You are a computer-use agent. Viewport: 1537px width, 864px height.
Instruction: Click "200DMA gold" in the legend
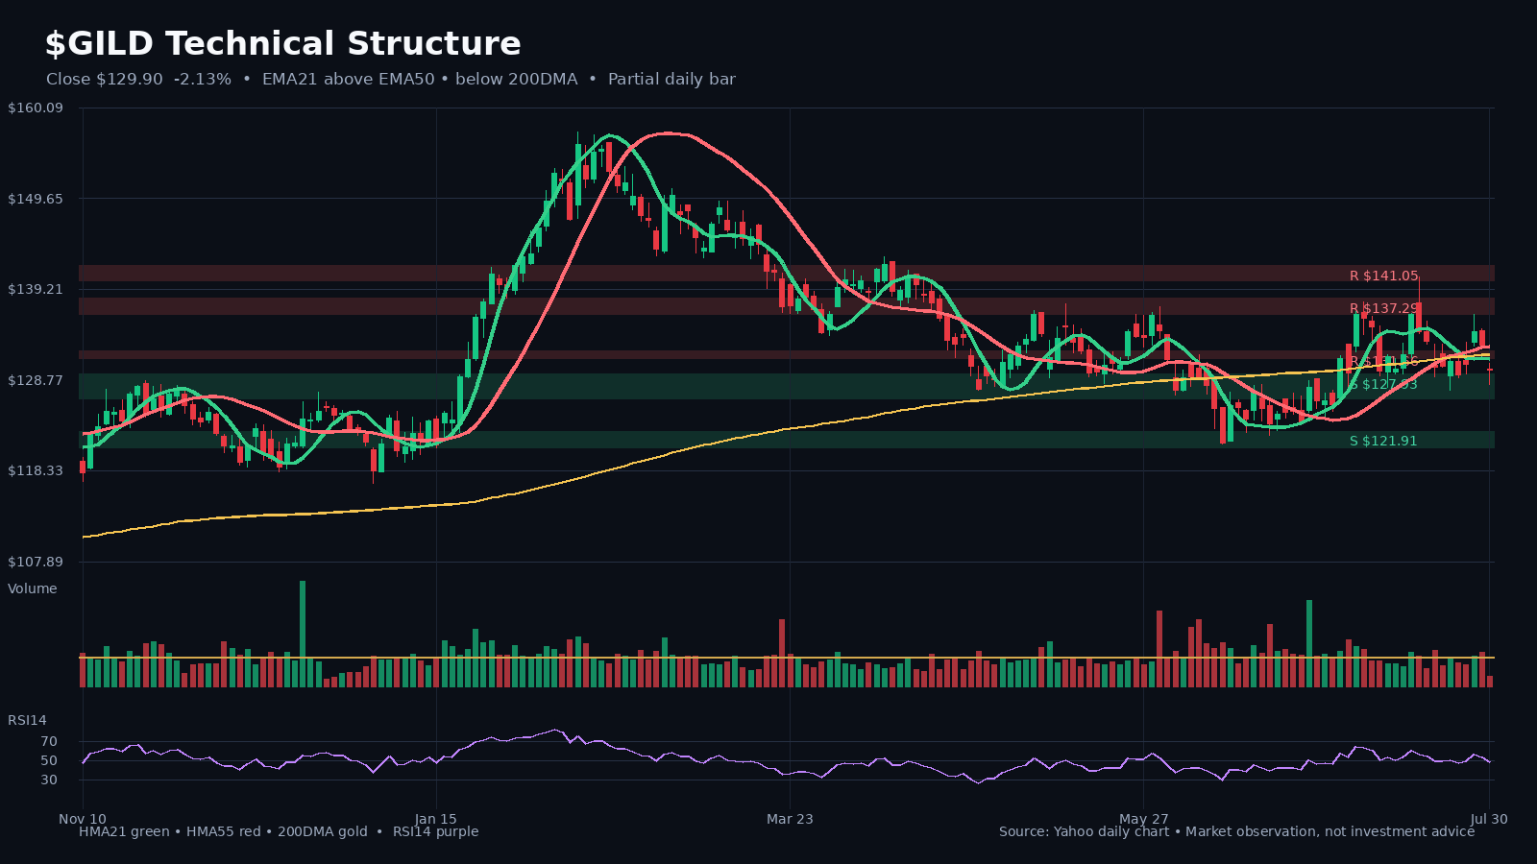(323, 831)
